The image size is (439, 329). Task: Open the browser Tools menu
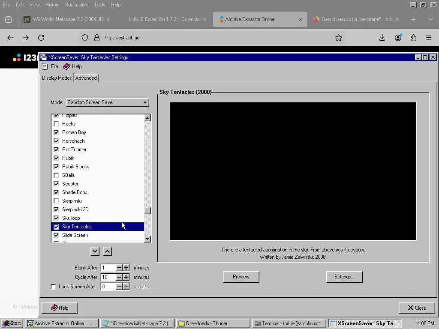99,5
